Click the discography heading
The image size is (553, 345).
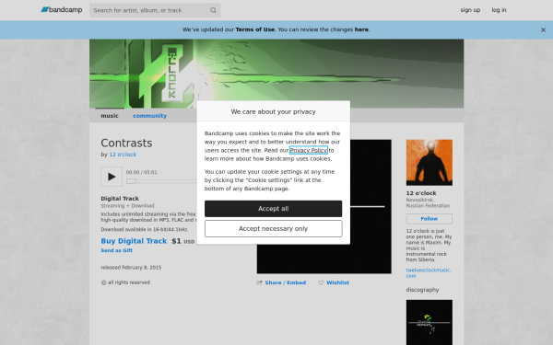click(x=422, y=290)
